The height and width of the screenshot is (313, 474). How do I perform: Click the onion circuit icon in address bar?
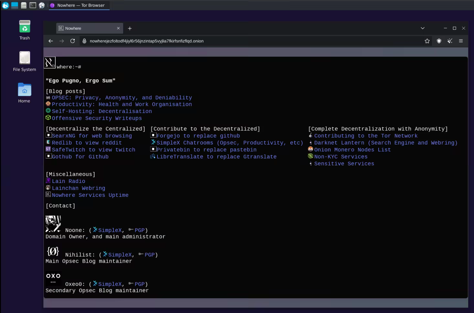(x=84, y=41)
